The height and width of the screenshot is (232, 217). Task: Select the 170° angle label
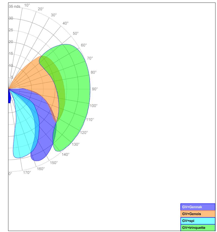27,173
